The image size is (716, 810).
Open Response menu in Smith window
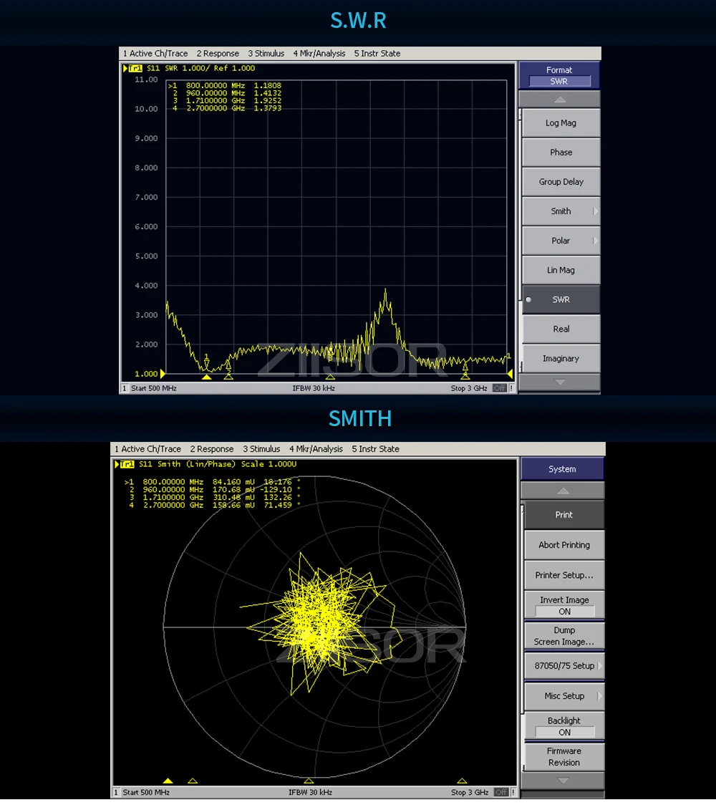[212, 449]
